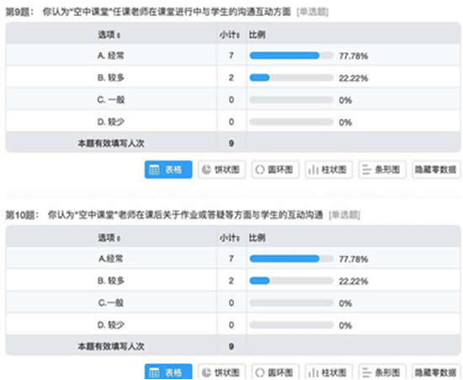This screenshot has height=380, width=463.
Task: Switch question 9 to 饼状图 chart
Action: click(x=221, y=169)
